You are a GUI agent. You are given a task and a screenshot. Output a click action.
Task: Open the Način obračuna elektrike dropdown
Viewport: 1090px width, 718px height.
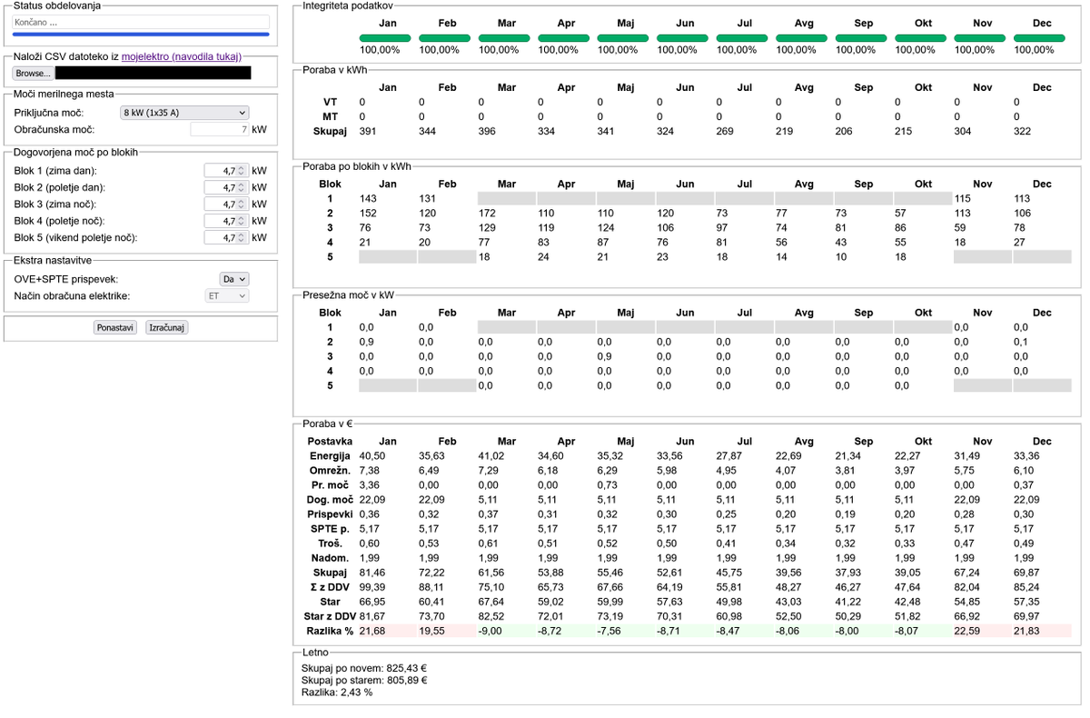[x=228, y=295]
